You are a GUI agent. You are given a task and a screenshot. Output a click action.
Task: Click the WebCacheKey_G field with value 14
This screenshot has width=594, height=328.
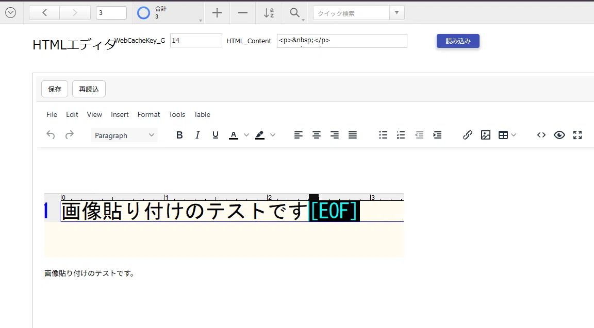click(196, 41)
